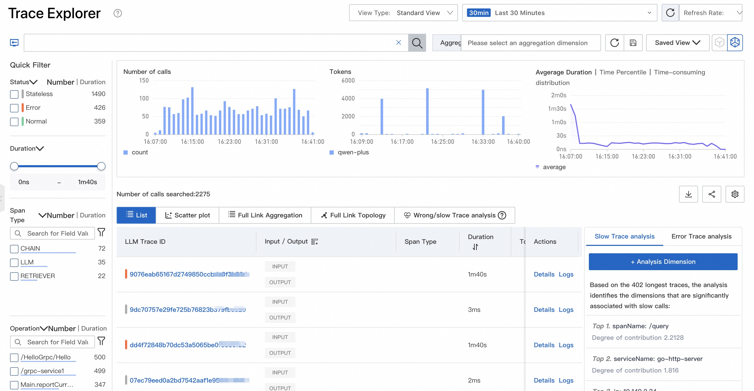Open Details for the 1m40s trace
The width and height of the screenshot is (754, 391).
tap(544, 274)
